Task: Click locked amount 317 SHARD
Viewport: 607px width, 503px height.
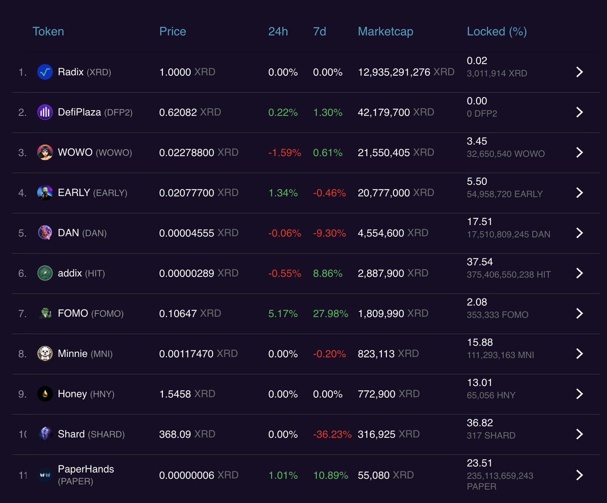Action: click(x=491, y=435)
